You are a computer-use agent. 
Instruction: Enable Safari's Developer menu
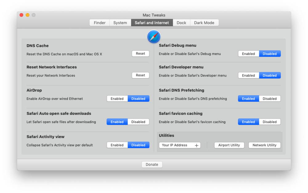(x=248, y=75)
